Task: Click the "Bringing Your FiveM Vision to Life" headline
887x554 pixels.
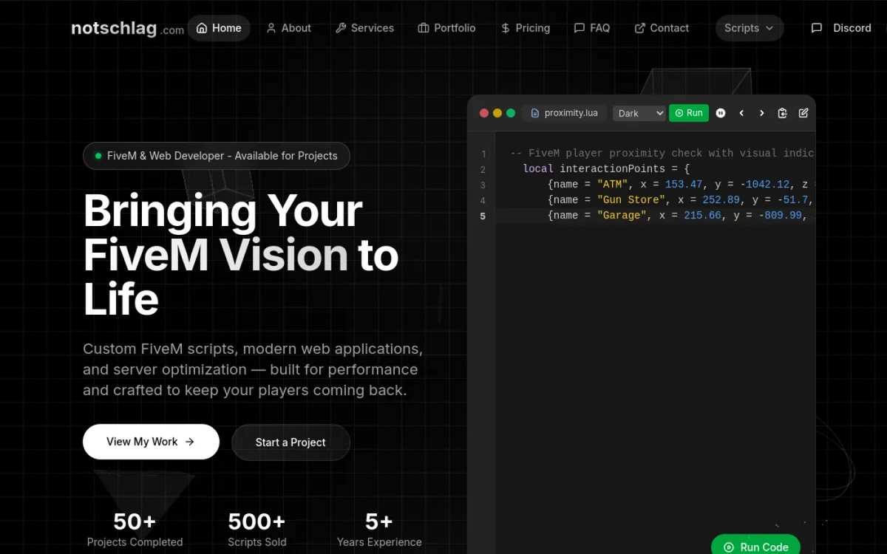Action: coord(241,255)
